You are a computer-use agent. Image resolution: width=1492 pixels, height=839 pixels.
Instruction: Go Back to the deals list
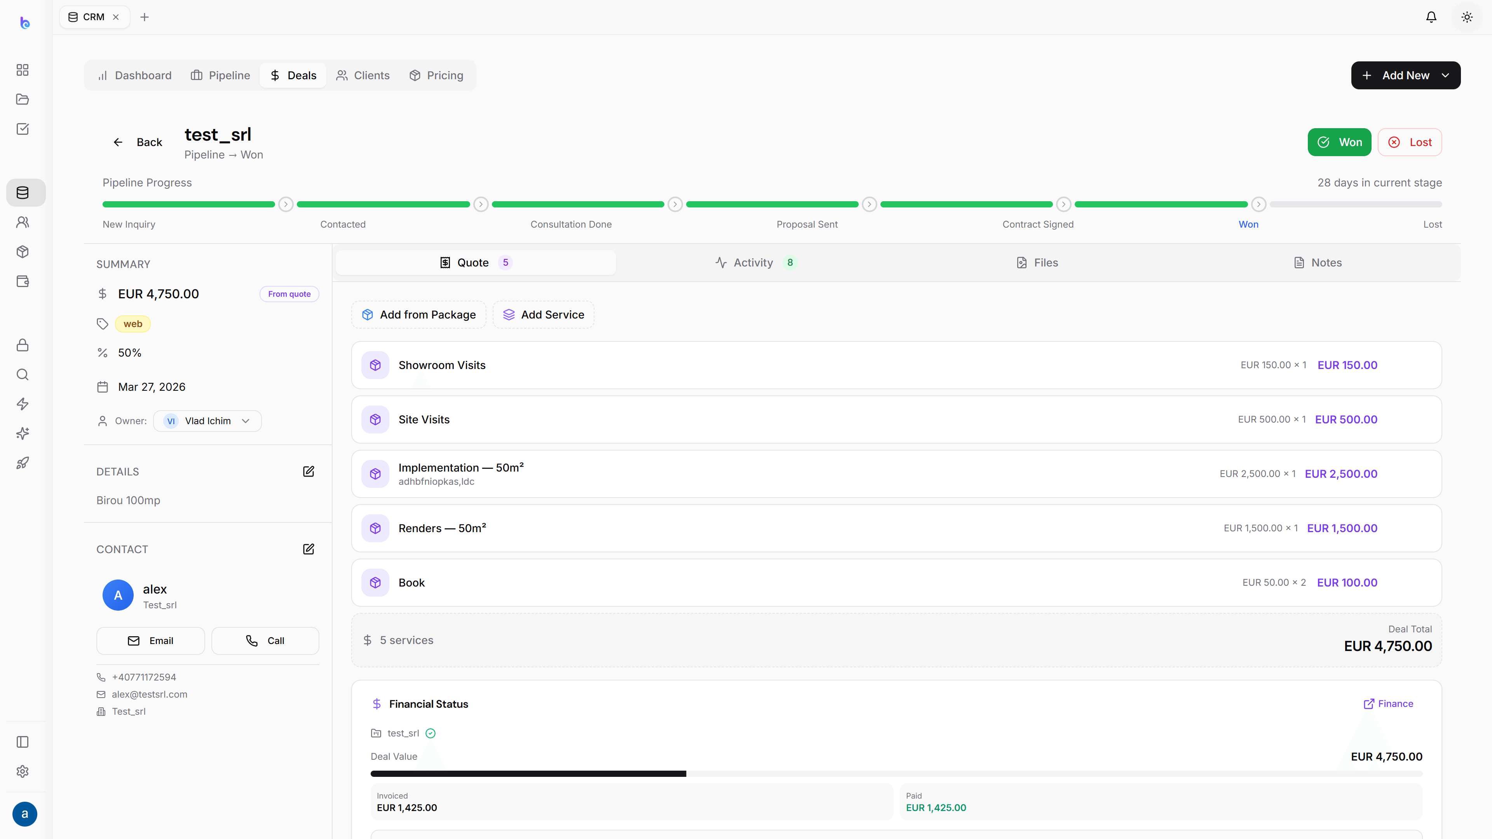click(x=138, y=143)
